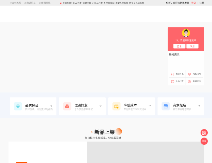Click the 邀请好友 person icon in side panel
This screenshot has width=212, height=163.
[x=173, y=74]
